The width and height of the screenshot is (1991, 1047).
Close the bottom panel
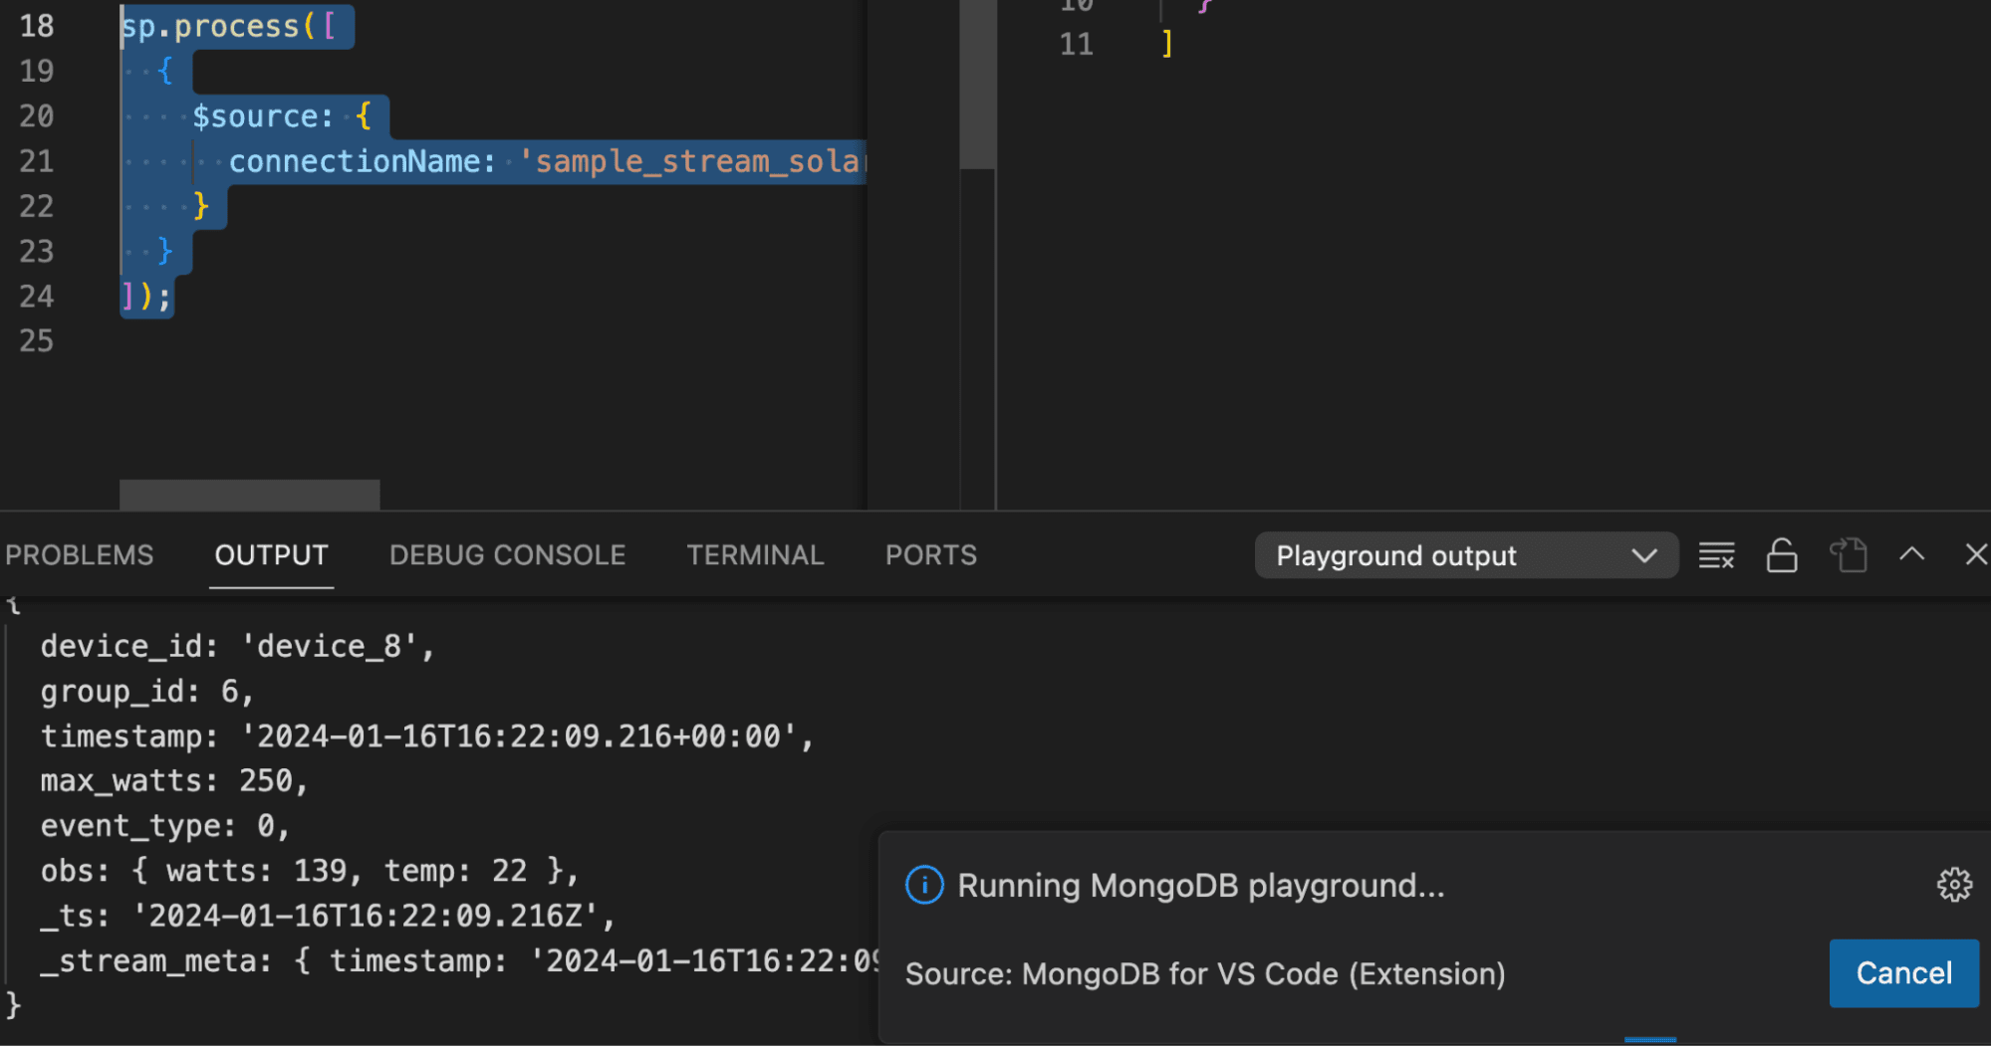coord(1975,555)
